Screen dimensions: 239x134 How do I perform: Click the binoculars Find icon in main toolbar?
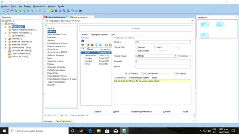point(80,11)
